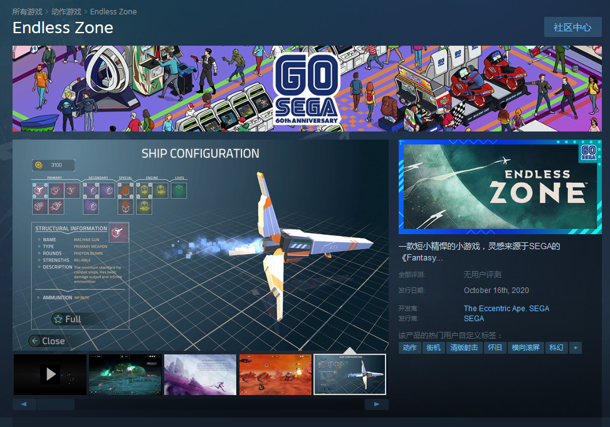The width and height of the screenshot is (610, 427).
Task: Click Endless Zone breadcrumb link
Action: coord(113,12)
